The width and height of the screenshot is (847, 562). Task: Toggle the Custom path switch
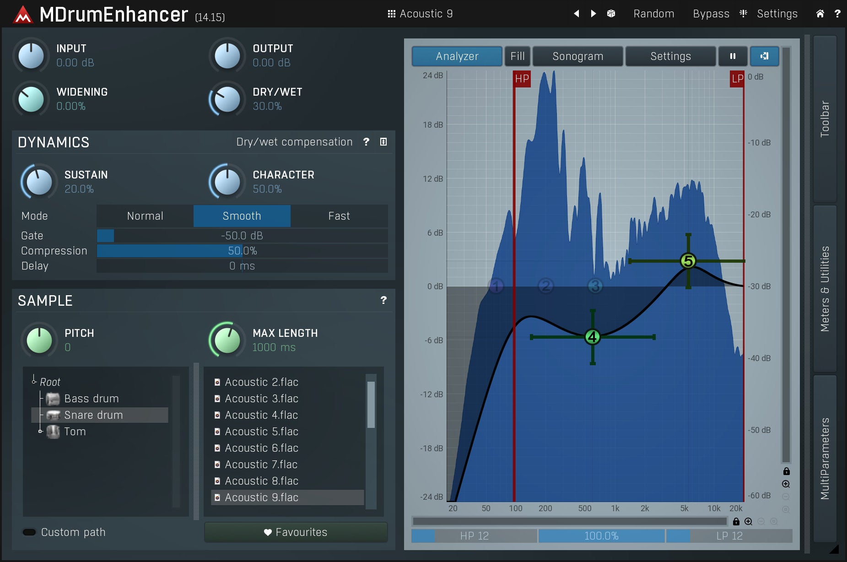click(29, 532)
